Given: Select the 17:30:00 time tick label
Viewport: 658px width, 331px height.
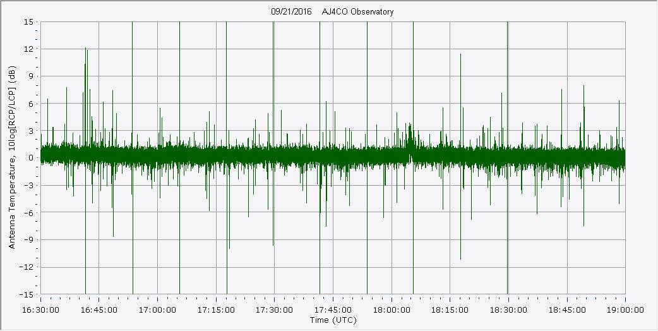Looking at the screenshot, I should point(275,310).
